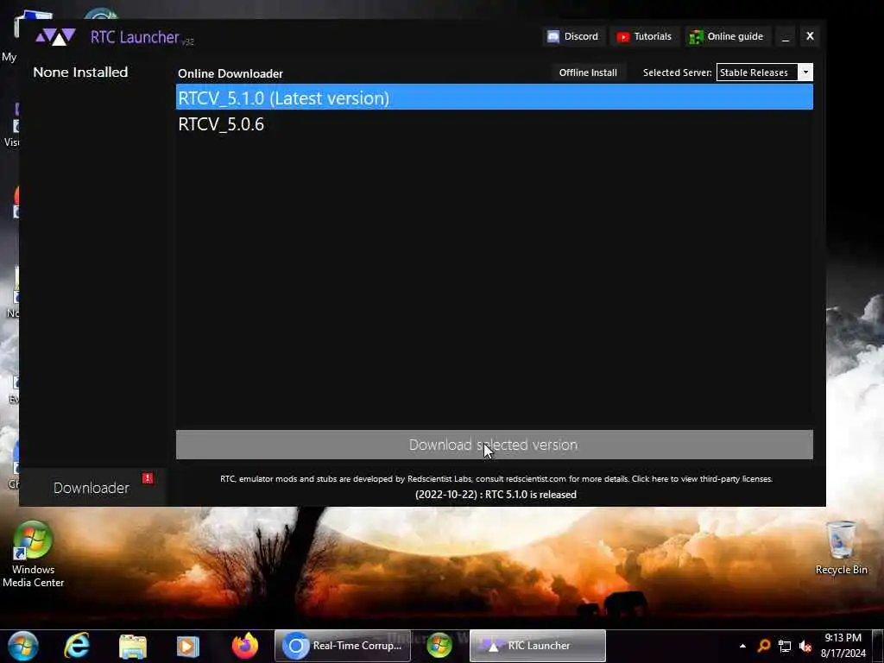Viewport: 884px width, 663px height.
Task: Open the Discord link button
Action: [573, 36]
